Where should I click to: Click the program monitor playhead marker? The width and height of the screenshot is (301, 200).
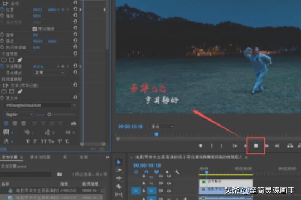pos(157,134)
